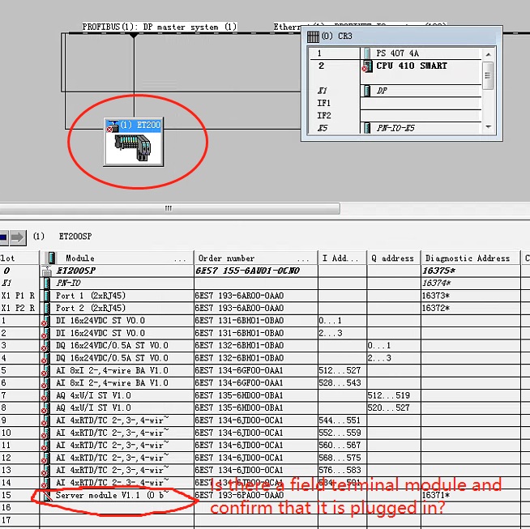Click the Port 1 (2xRJ45) module icon
530x529 pixels.
(47, 296)
